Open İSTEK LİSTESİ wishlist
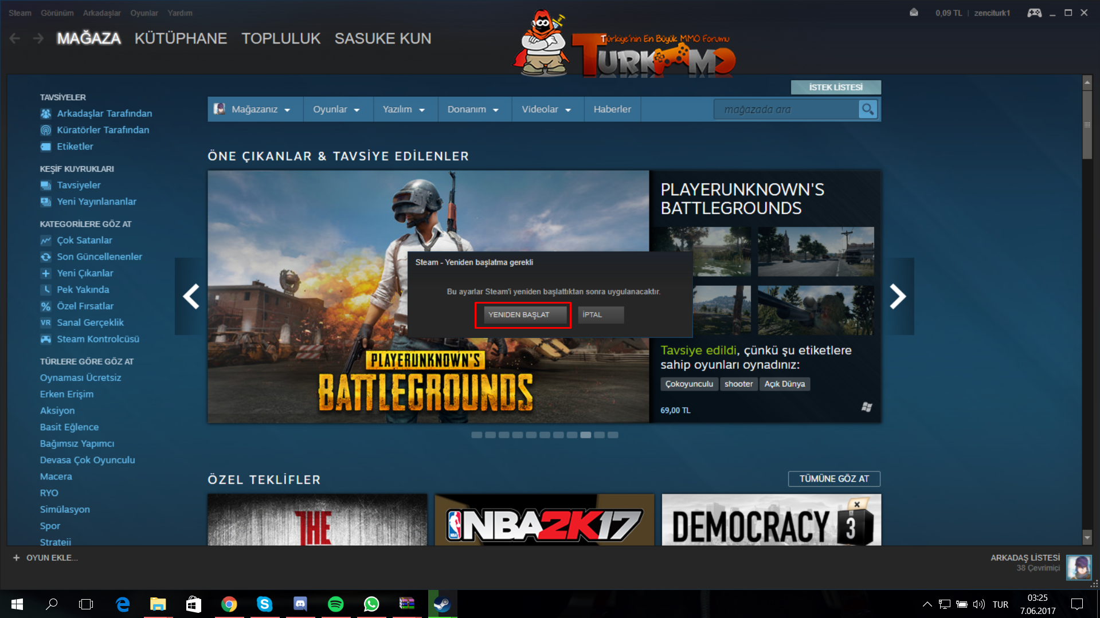 (836, 87)
